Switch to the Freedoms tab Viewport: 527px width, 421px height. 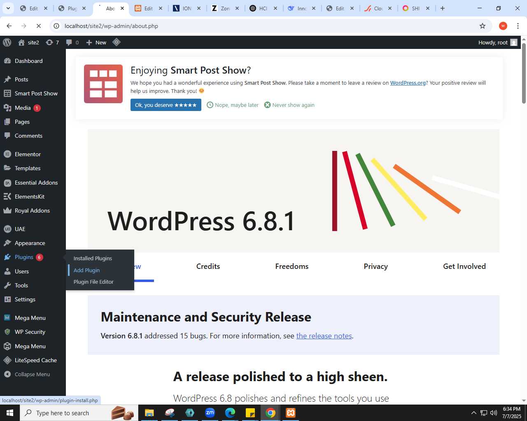292,266
